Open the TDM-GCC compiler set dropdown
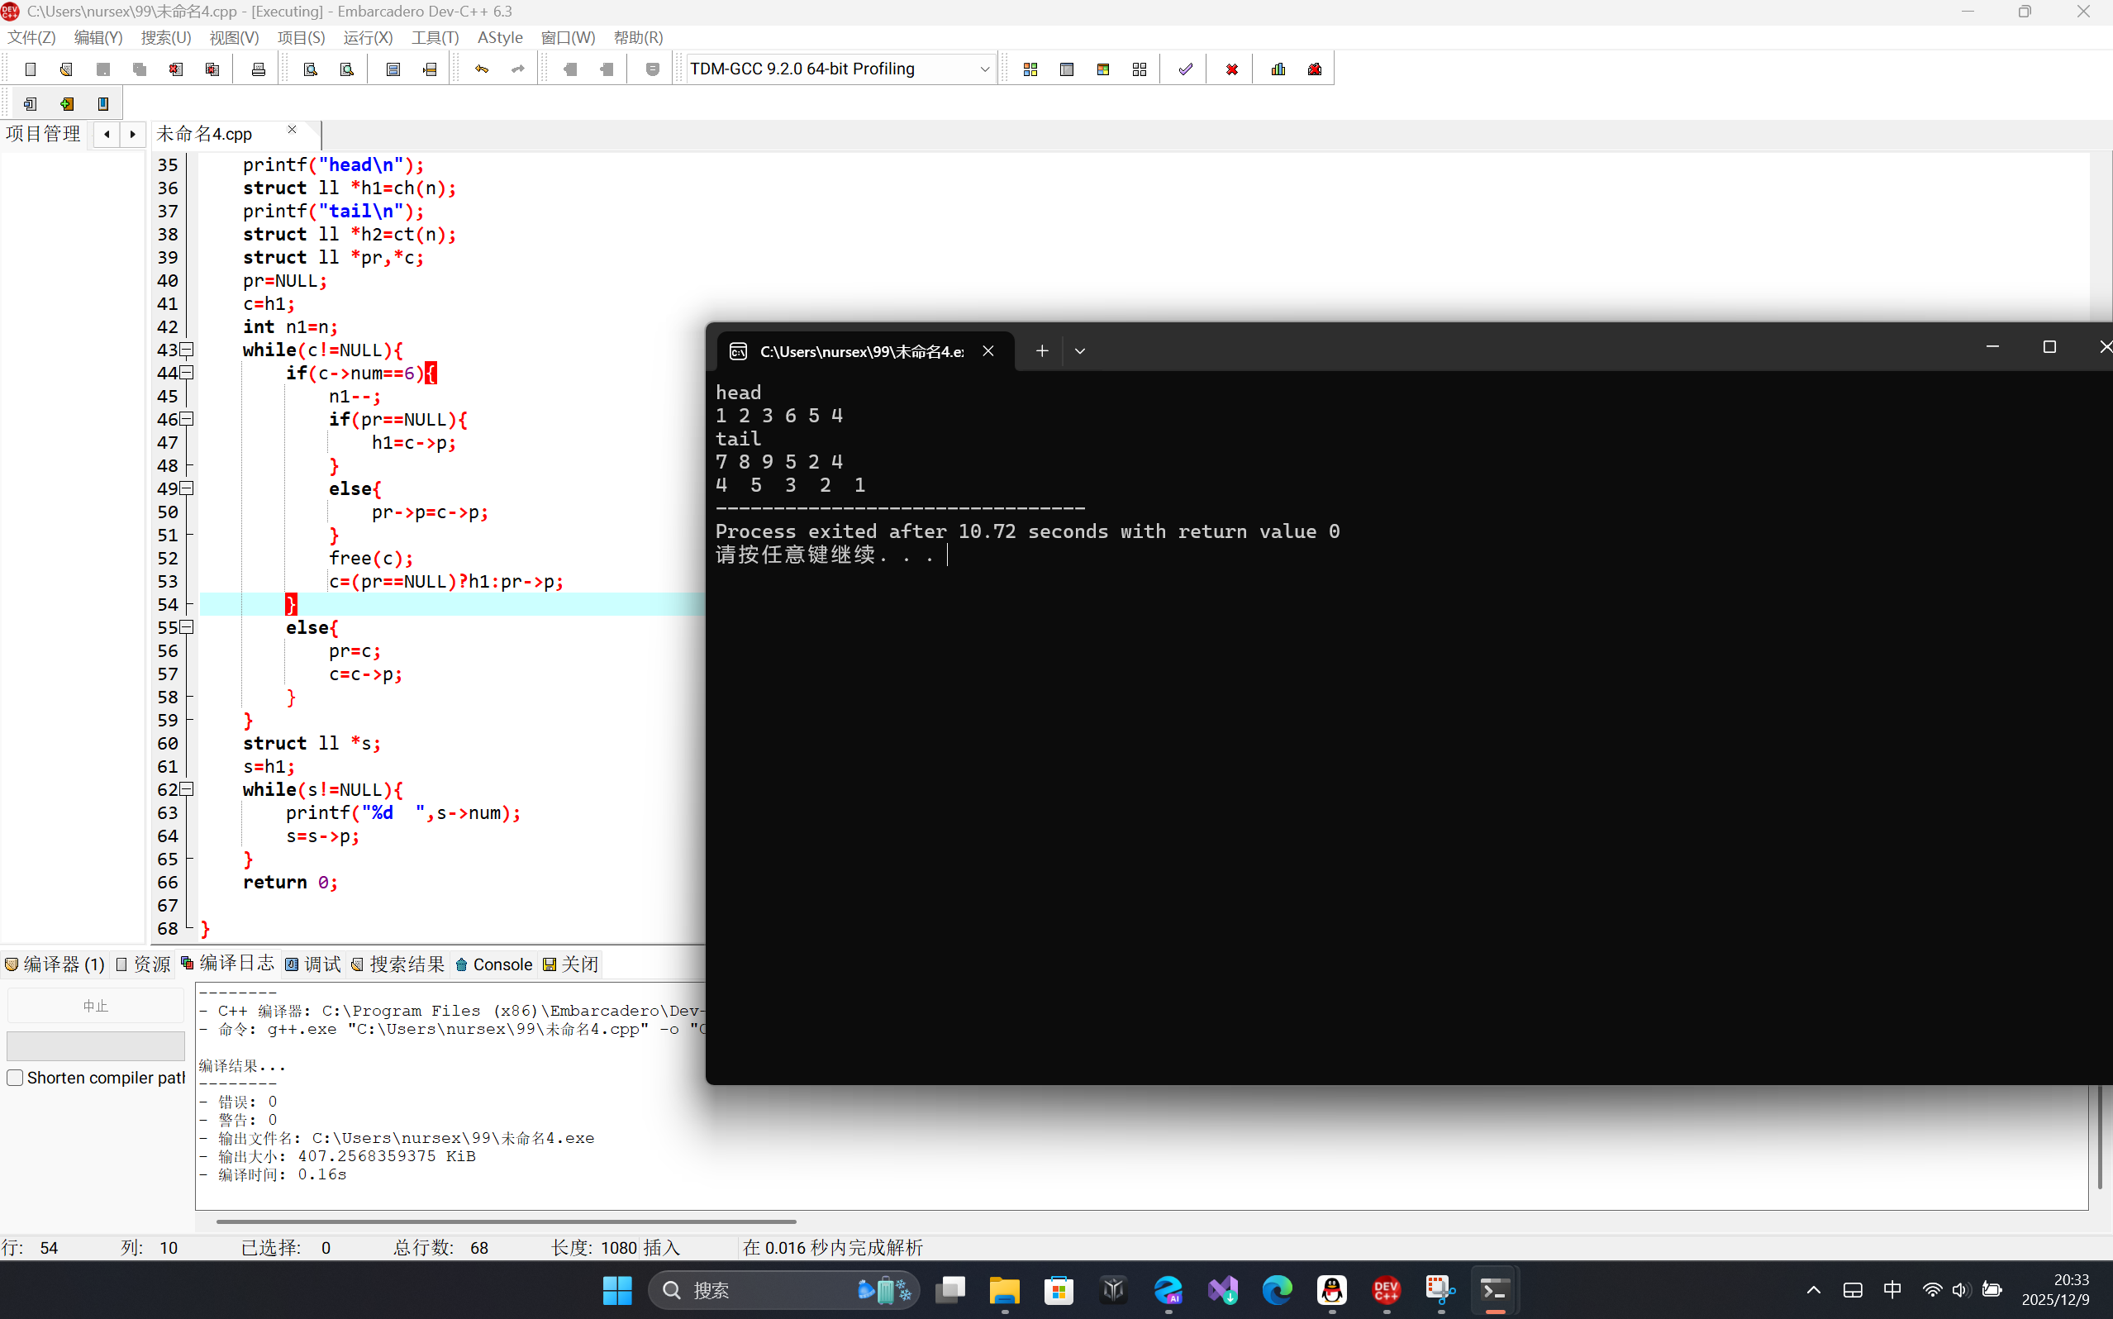 point(983,69)
